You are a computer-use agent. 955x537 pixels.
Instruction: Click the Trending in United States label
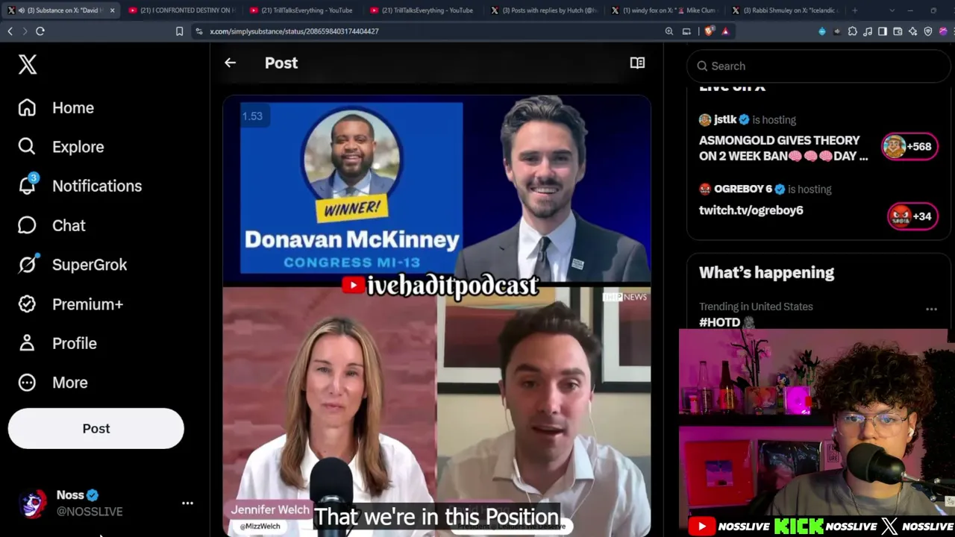[x=756, y=307]
